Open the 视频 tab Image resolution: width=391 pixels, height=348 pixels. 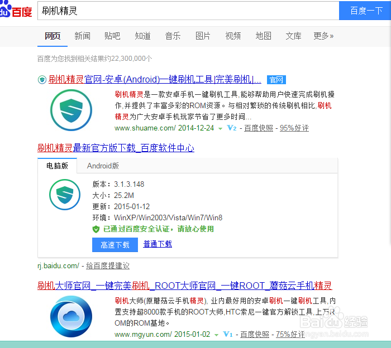pos(233,36)
